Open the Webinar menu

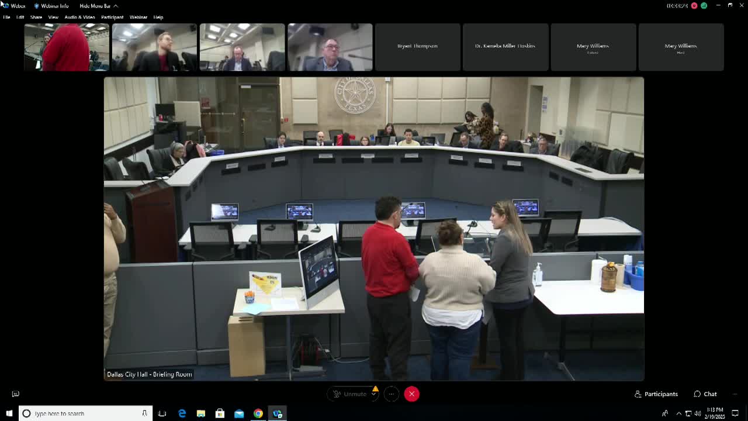click(x=138, y=17)
